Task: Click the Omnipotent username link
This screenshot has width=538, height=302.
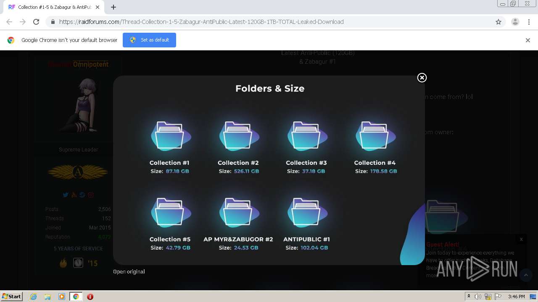Action: 91,64
